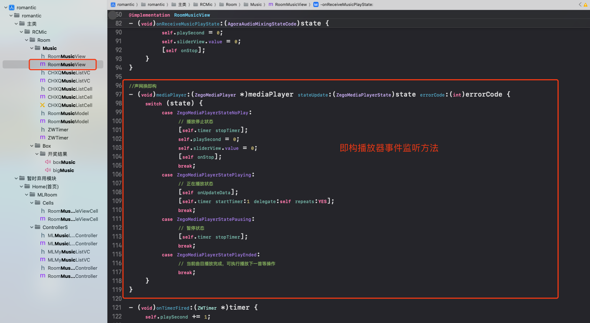Click the onTimerFired method name
This screenshot has height=323, width=590.
[x=173, y=308]
